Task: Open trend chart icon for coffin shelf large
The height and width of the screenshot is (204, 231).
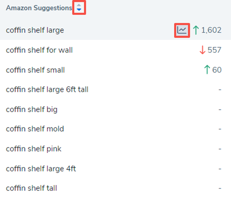Action: pyautogui.click(x=182, y=30)
